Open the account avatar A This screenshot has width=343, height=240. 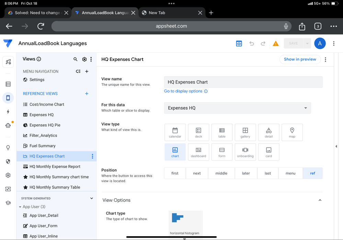(320, 43)
